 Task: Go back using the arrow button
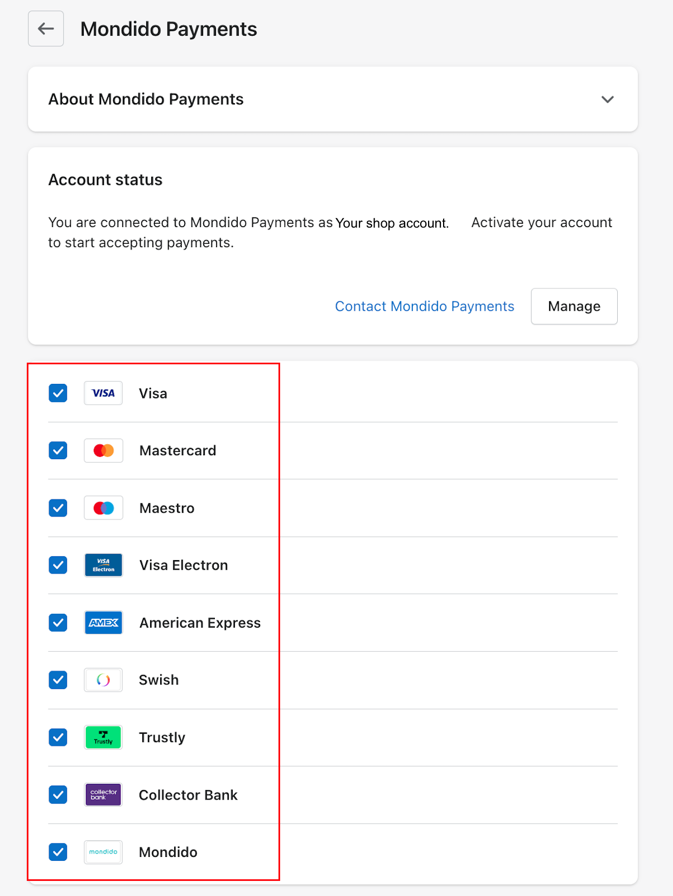46,28
